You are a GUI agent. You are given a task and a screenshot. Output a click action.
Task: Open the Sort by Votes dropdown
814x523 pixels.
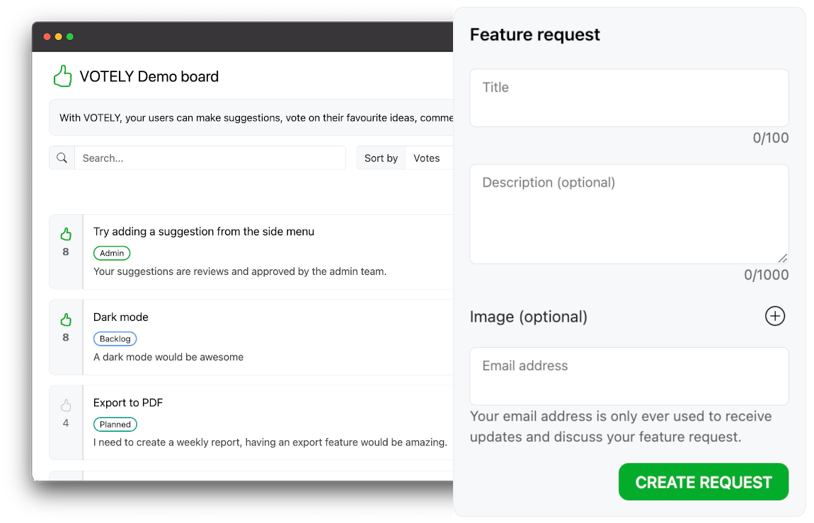click(x=426, y=158)
